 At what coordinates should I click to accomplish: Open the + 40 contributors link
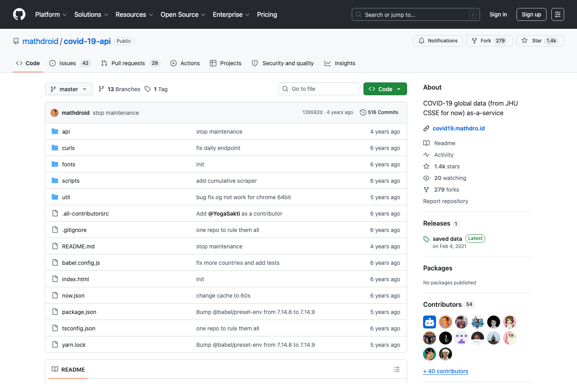[x=446, y=371]
